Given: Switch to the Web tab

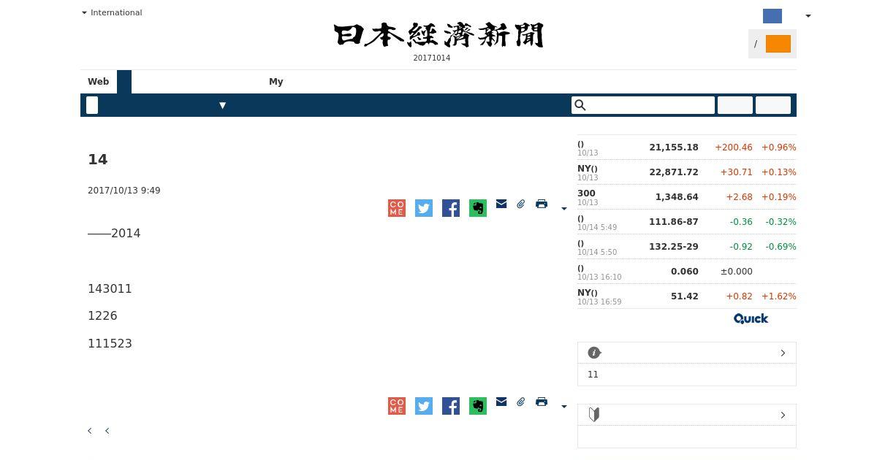Looking at the screenshot, I should coord(99,82).
